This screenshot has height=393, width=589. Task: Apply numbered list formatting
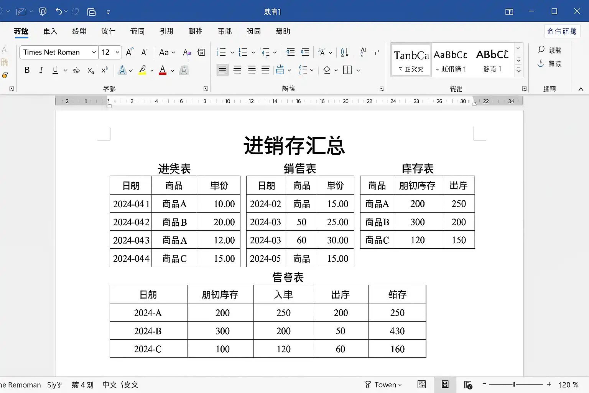pos(243,52)
